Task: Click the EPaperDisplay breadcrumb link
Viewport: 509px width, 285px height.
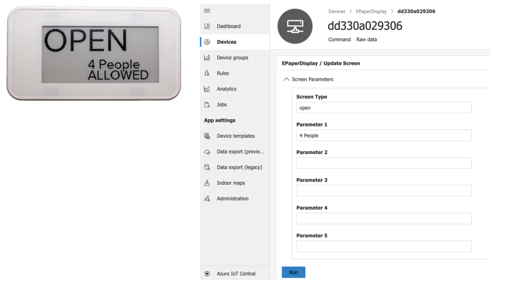Action: pos(371,11)
